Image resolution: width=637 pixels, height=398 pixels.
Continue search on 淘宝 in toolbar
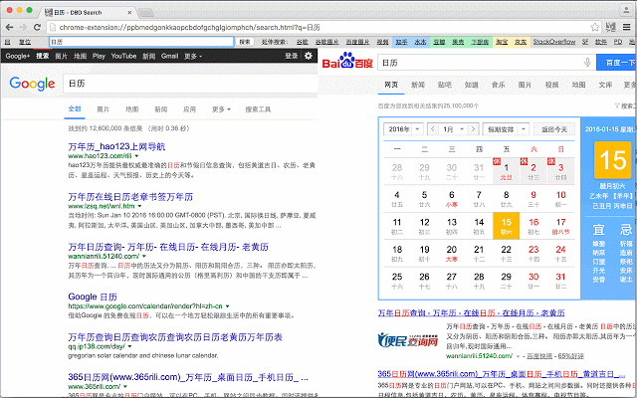pos(502,42)
